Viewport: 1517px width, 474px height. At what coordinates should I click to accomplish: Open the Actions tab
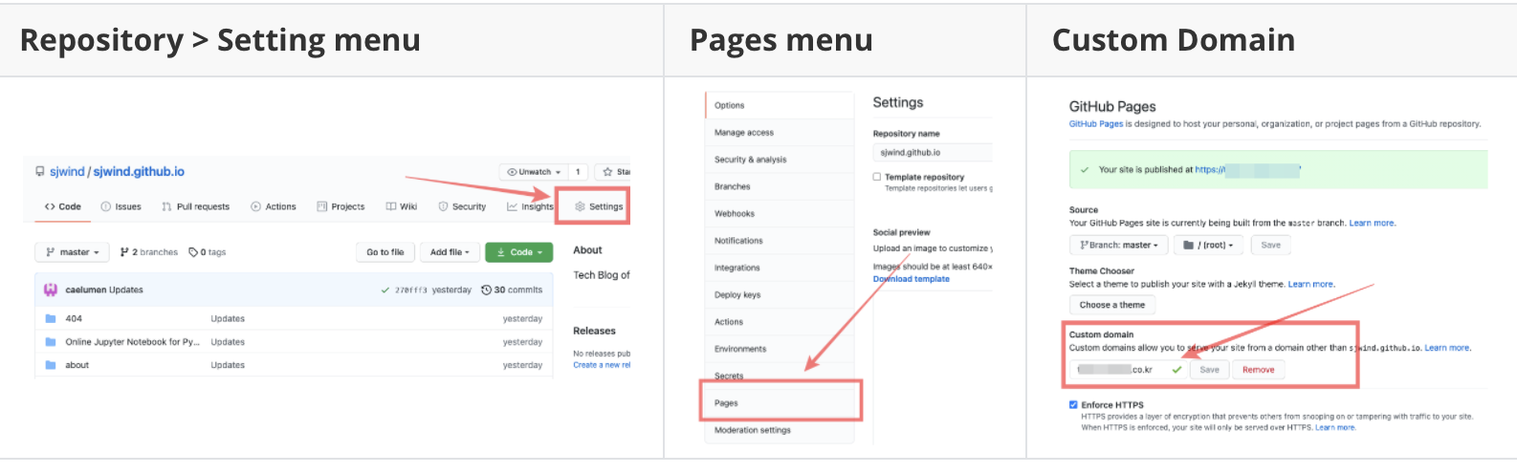click(274, 206)
